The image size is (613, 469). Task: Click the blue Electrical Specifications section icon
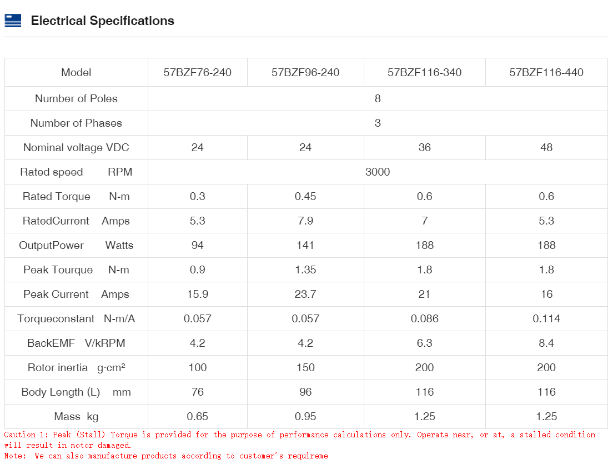pos(13,21)
